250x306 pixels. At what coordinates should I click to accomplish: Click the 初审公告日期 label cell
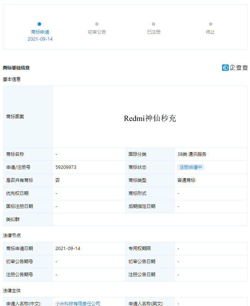[x=150, y=262]
